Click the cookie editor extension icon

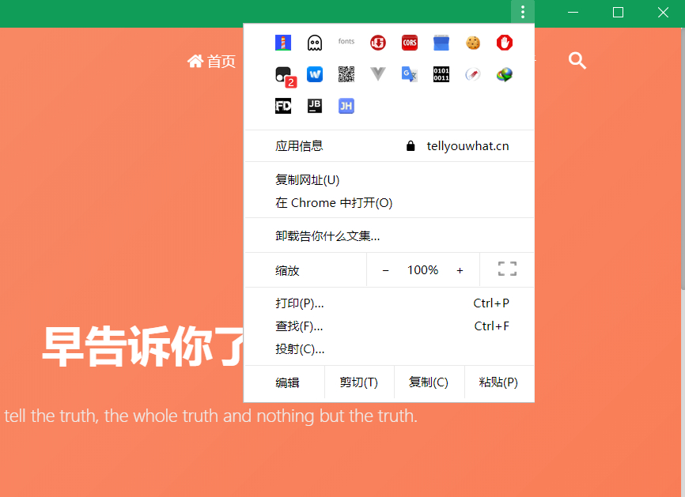pyautogui.click(x=473, y=43)
